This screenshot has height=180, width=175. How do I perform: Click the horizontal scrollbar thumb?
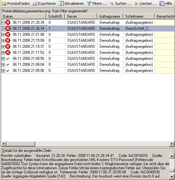[x=21, y=144]
